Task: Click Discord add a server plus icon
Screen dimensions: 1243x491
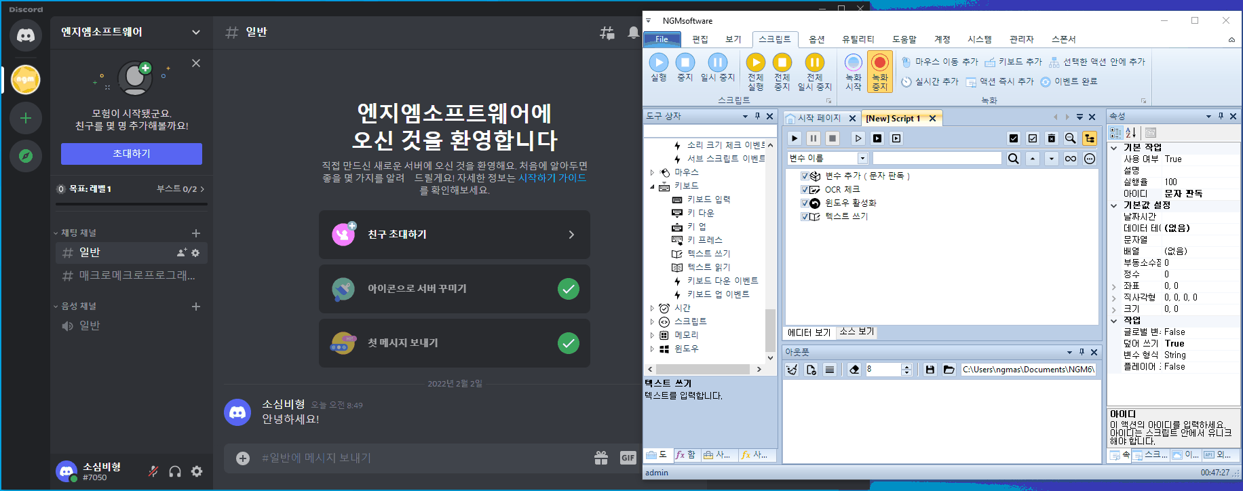Action: point(26,118)
